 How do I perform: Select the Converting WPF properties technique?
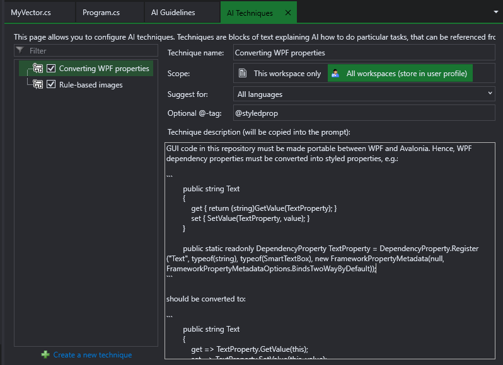(x=104, y=69)
